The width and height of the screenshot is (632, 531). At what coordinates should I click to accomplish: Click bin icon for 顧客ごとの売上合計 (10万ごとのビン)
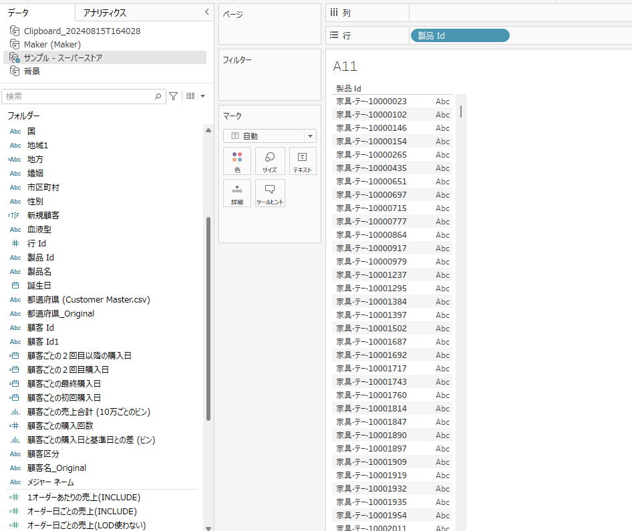point(15,411)
